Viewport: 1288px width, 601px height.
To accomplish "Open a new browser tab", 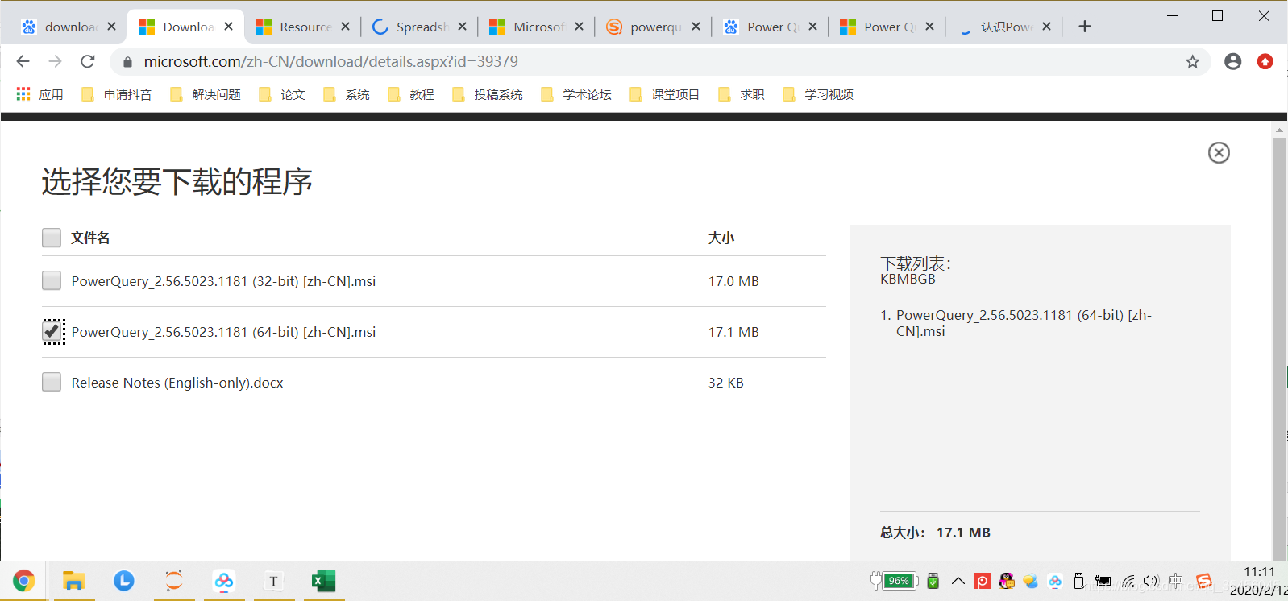I will click(x=1085, y=27).
